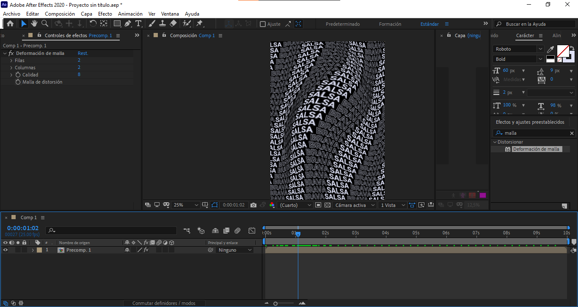Toggle fx switch on Precomp. 1 layer
This screenshot has height=307, width=578.
pyautogui.click(x=146, y=250)
